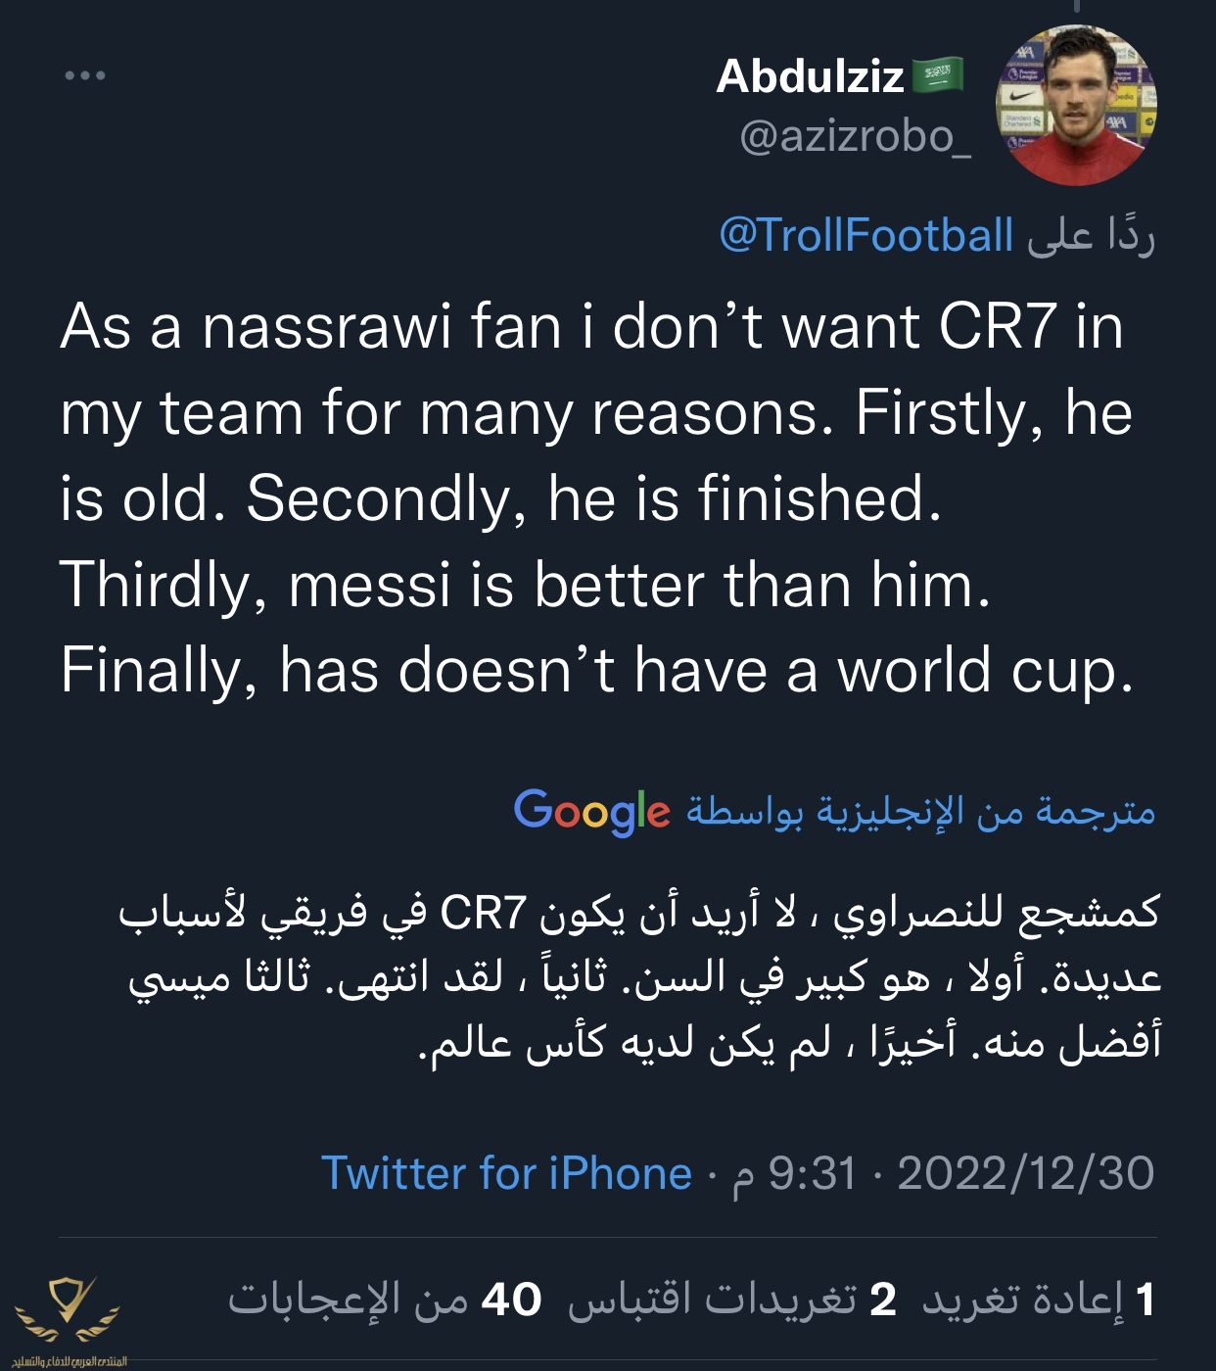The image size is (1216, 1371).
Task: Open the @azizrobo_ handle
Action: click(855, 137)
